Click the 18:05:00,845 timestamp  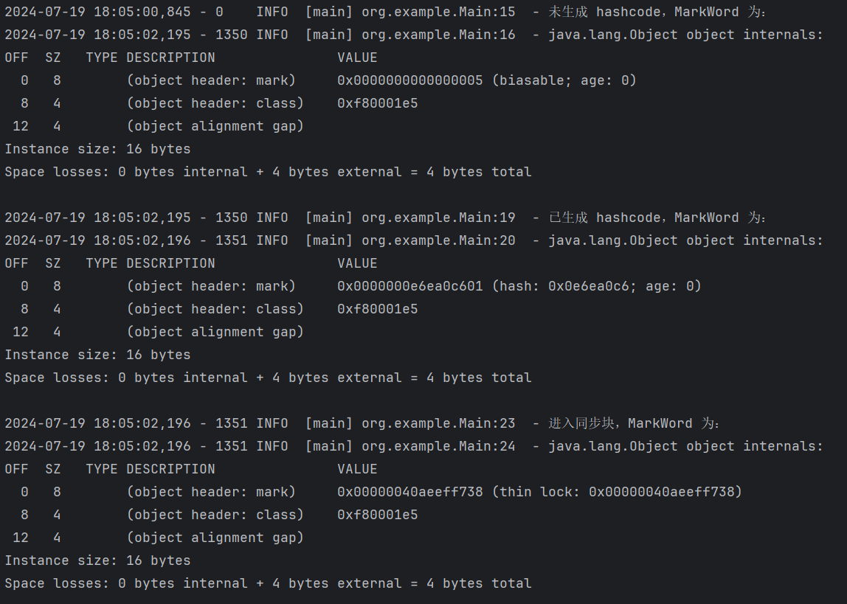pos(142,12)
